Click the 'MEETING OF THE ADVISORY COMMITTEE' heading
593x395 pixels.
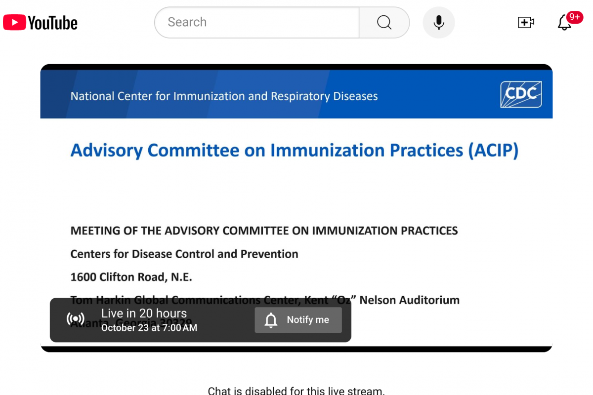[x=264, y=231]
